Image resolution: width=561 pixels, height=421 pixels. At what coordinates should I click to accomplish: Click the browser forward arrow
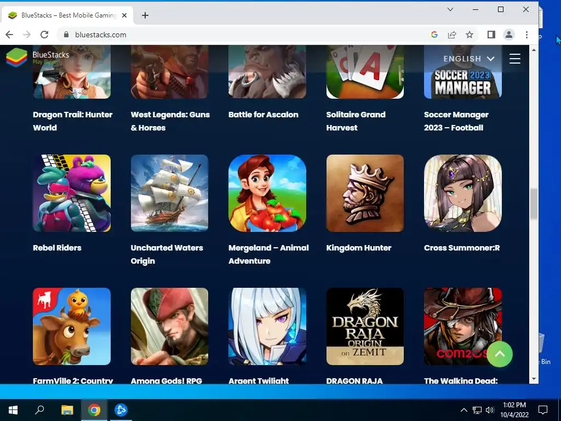27,35
